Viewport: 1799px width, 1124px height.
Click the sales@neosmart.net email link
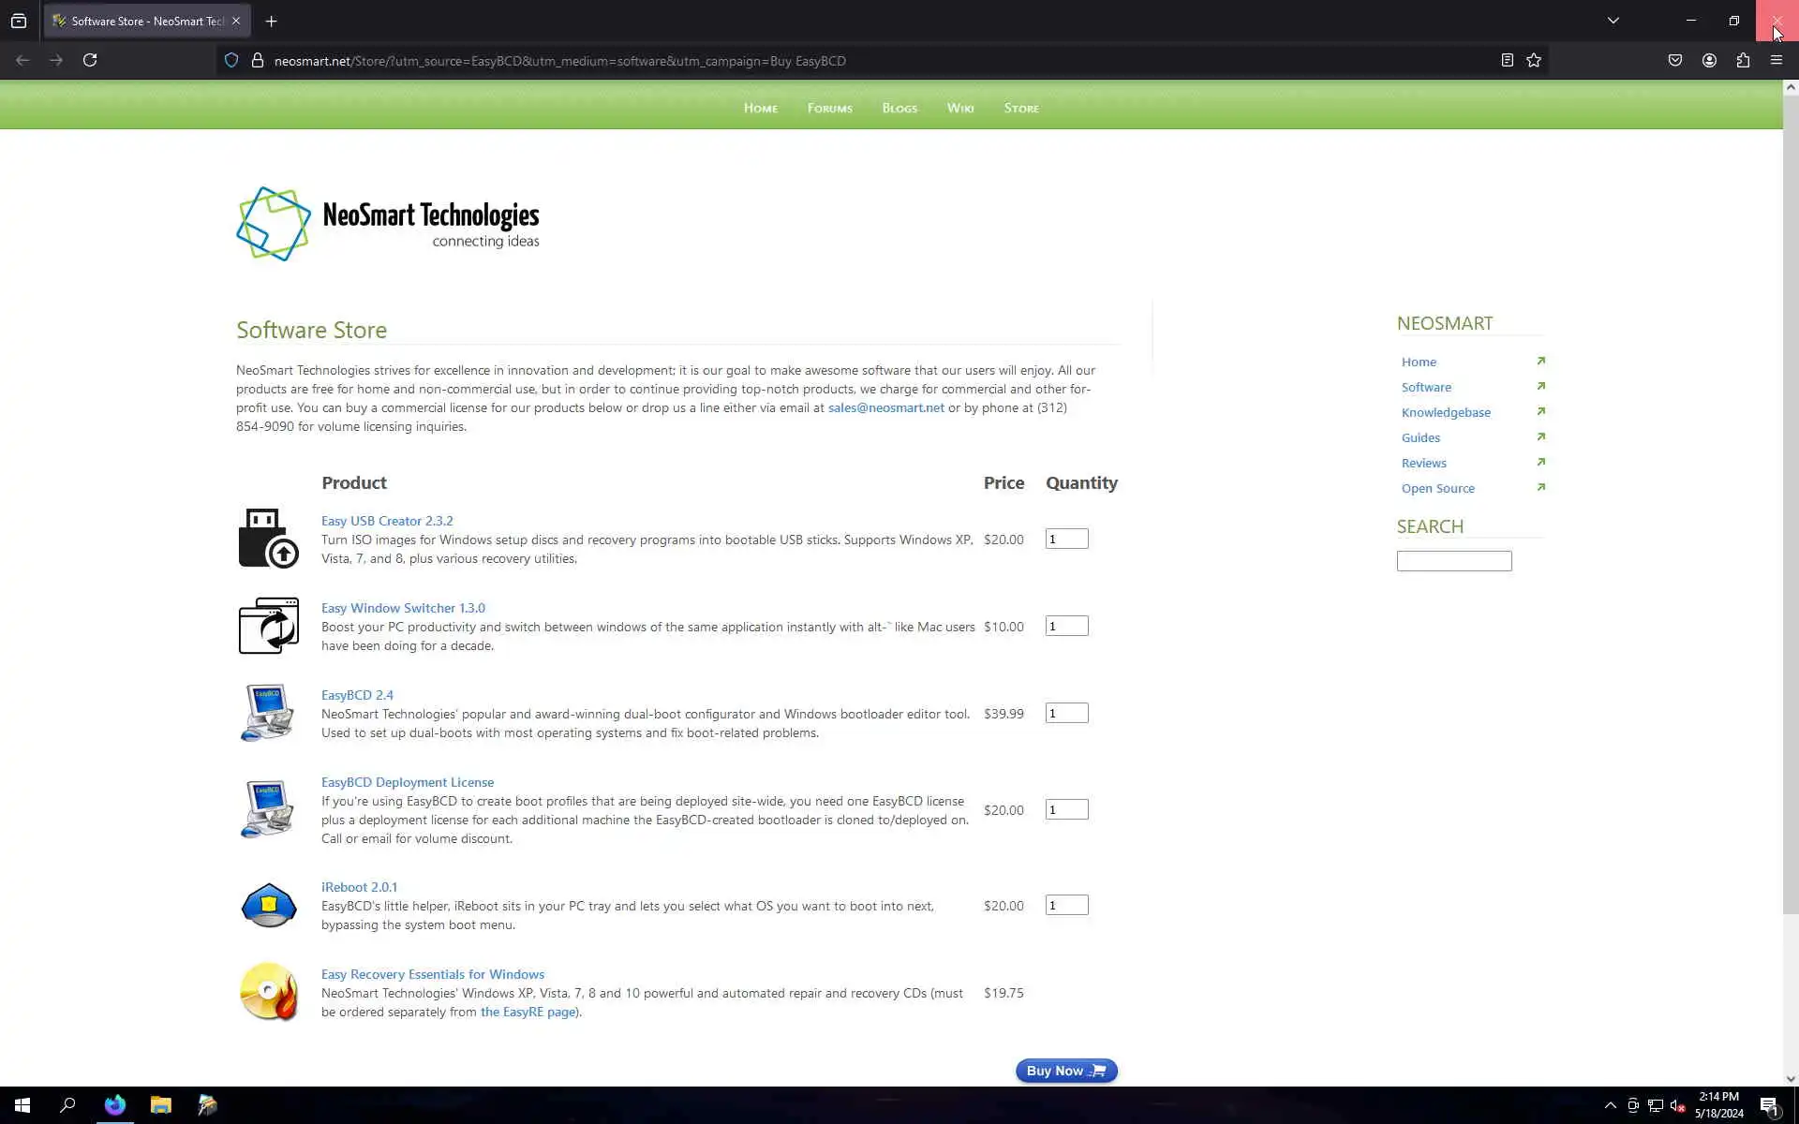click(x=885, y=407)
